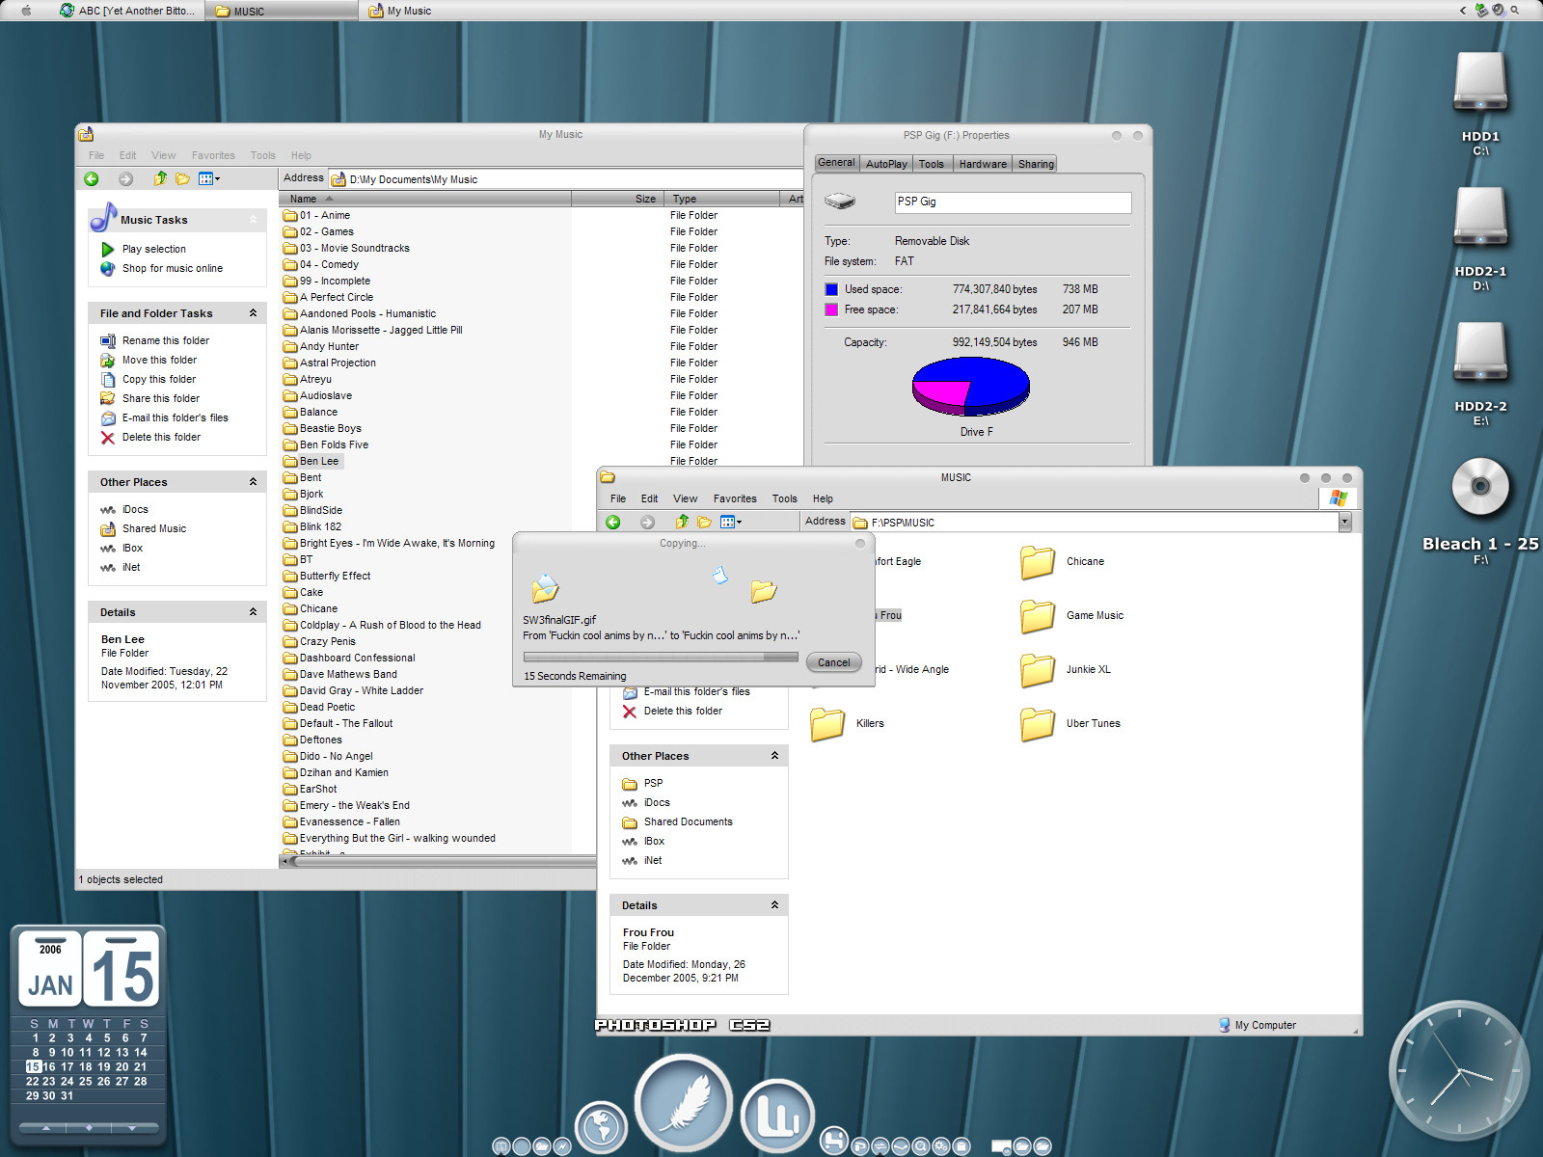Select the Uber Tunes folder icon
The height and width of the screenshot is (1157, 1543).
point(1038,724)
